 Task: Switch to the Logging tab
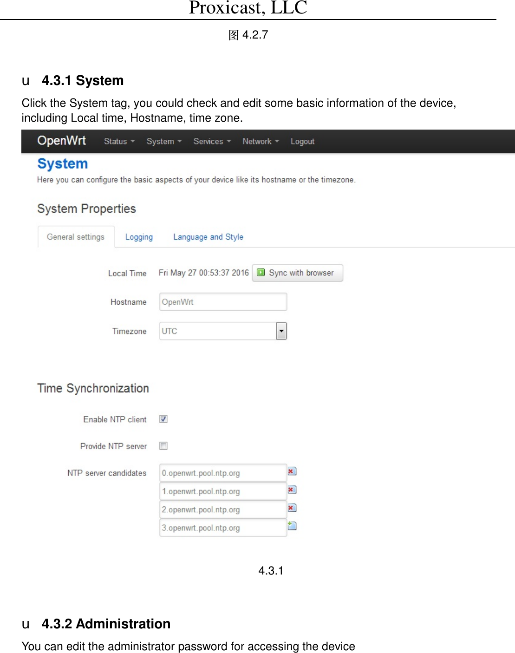(x=138, y=237)
